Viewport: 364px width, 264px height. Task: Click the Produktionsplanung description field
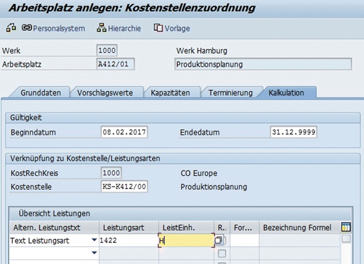tap(263, 64)
